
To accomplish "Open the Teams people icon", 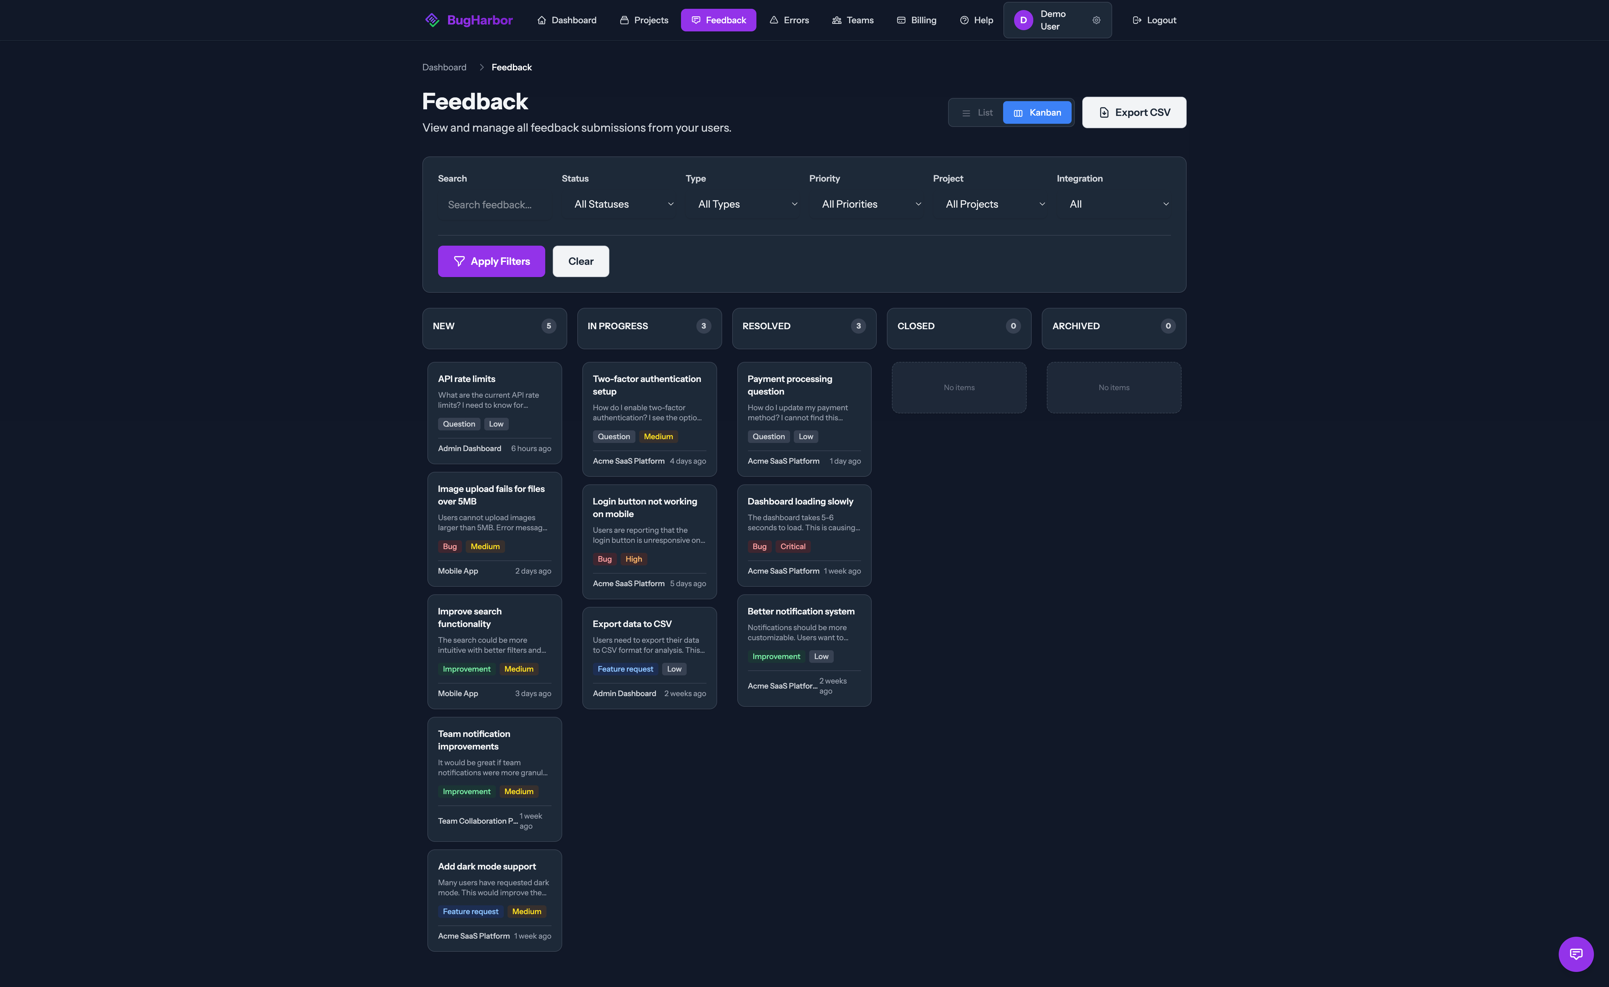I will coord(837,19).
